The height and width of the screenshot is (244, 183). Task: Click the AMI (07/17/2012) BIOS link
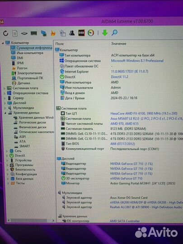point(122,144)
